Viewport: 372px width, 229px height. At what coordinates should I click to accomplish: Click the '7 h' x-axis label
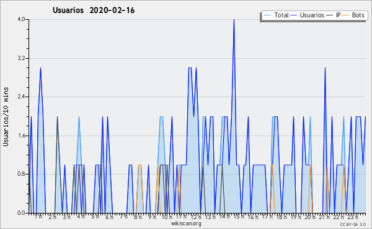[123, 217]
